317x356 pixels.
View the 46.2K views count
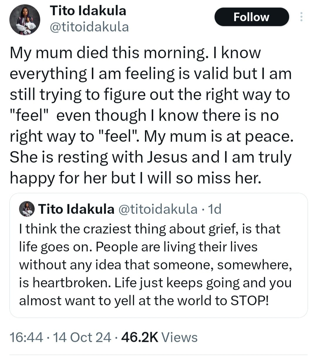point(140,337)
